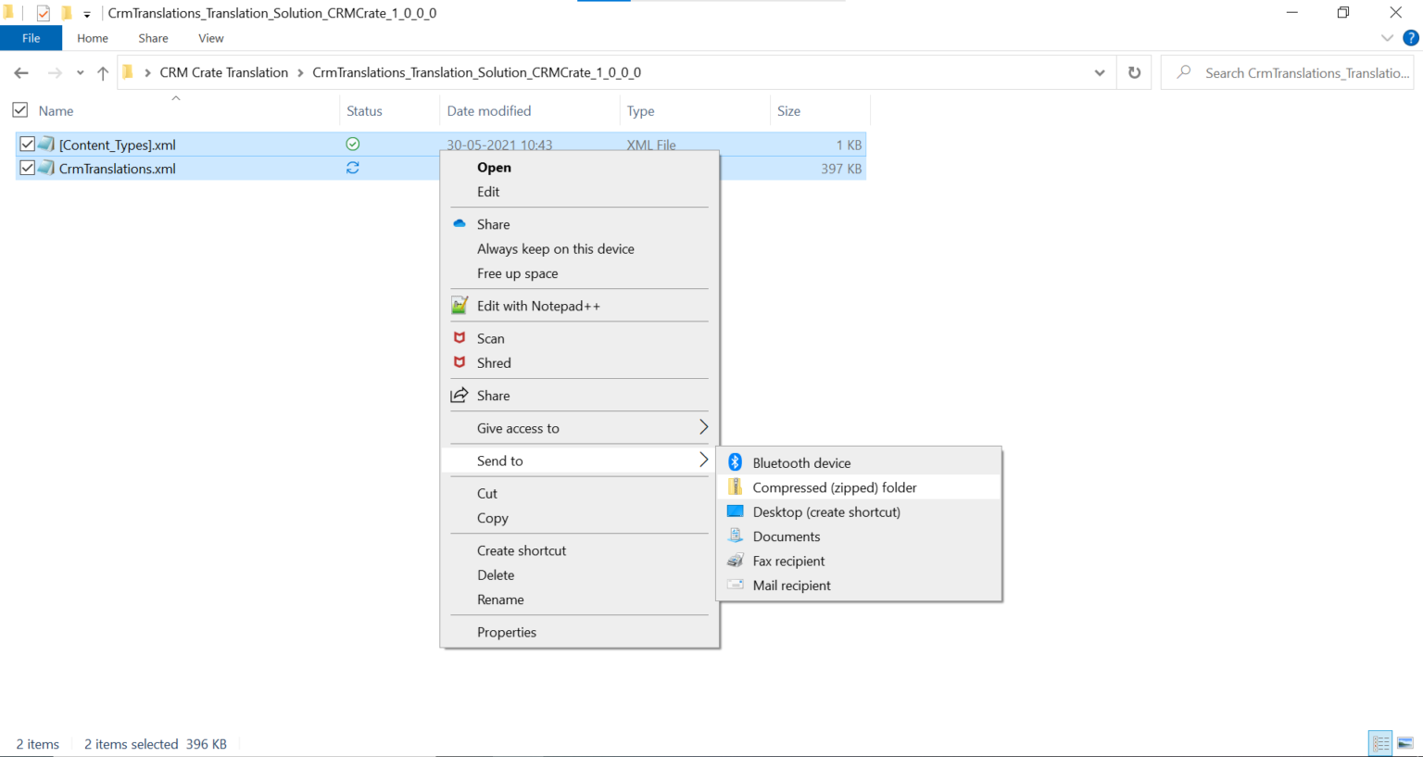Open the CRM Crate Translation breadcrumb folder
Image resolution: width=1423 pixels, height=757 pixels.
click(223, 72)
